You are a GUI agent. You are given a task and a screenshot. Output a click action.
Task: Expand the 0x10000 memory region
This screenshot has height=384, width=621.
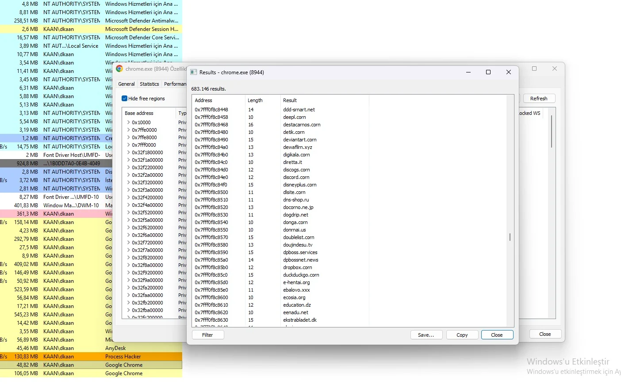[x=128, y=122]
